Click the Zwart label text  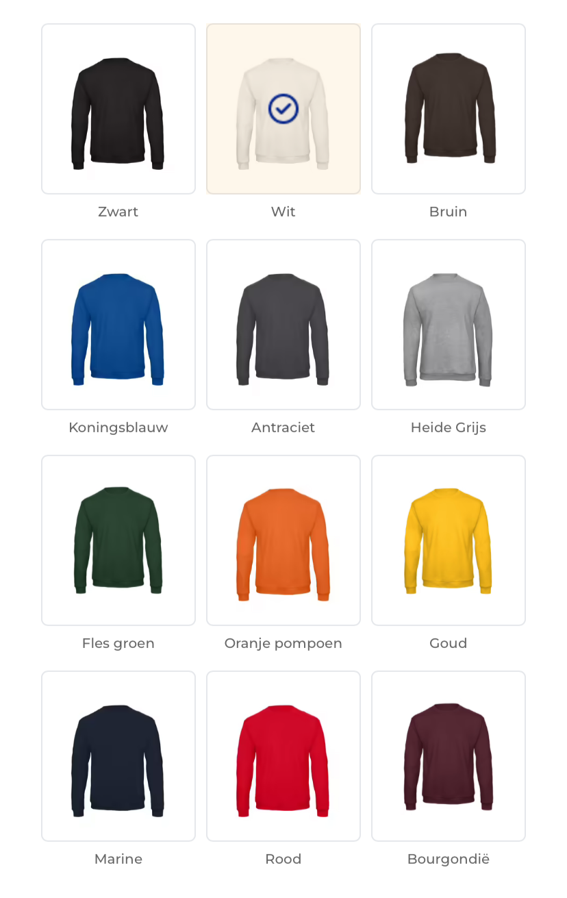point(118,212)
